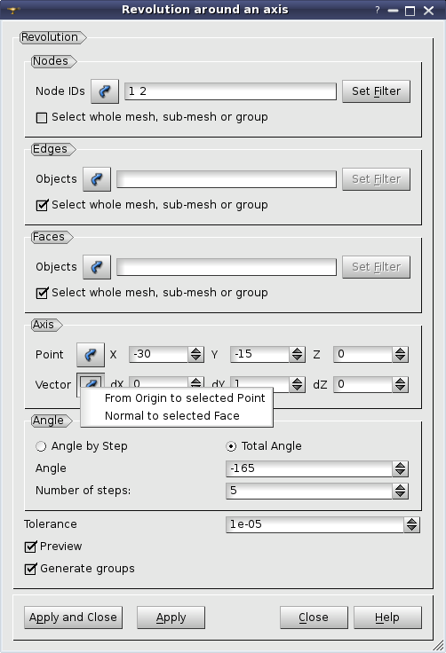
Task: Click the Tolerance spin box arrows
Action: tap(411, 524)
